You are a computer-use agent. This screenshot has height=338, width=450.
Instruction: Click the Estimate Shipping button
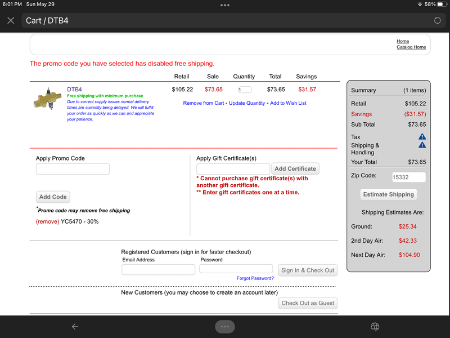(388, 194)
